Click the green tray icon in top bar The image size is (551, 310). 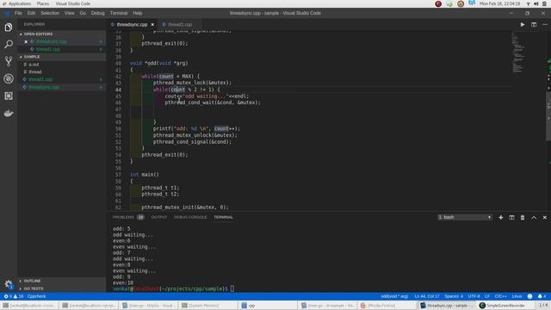(449, 3)
